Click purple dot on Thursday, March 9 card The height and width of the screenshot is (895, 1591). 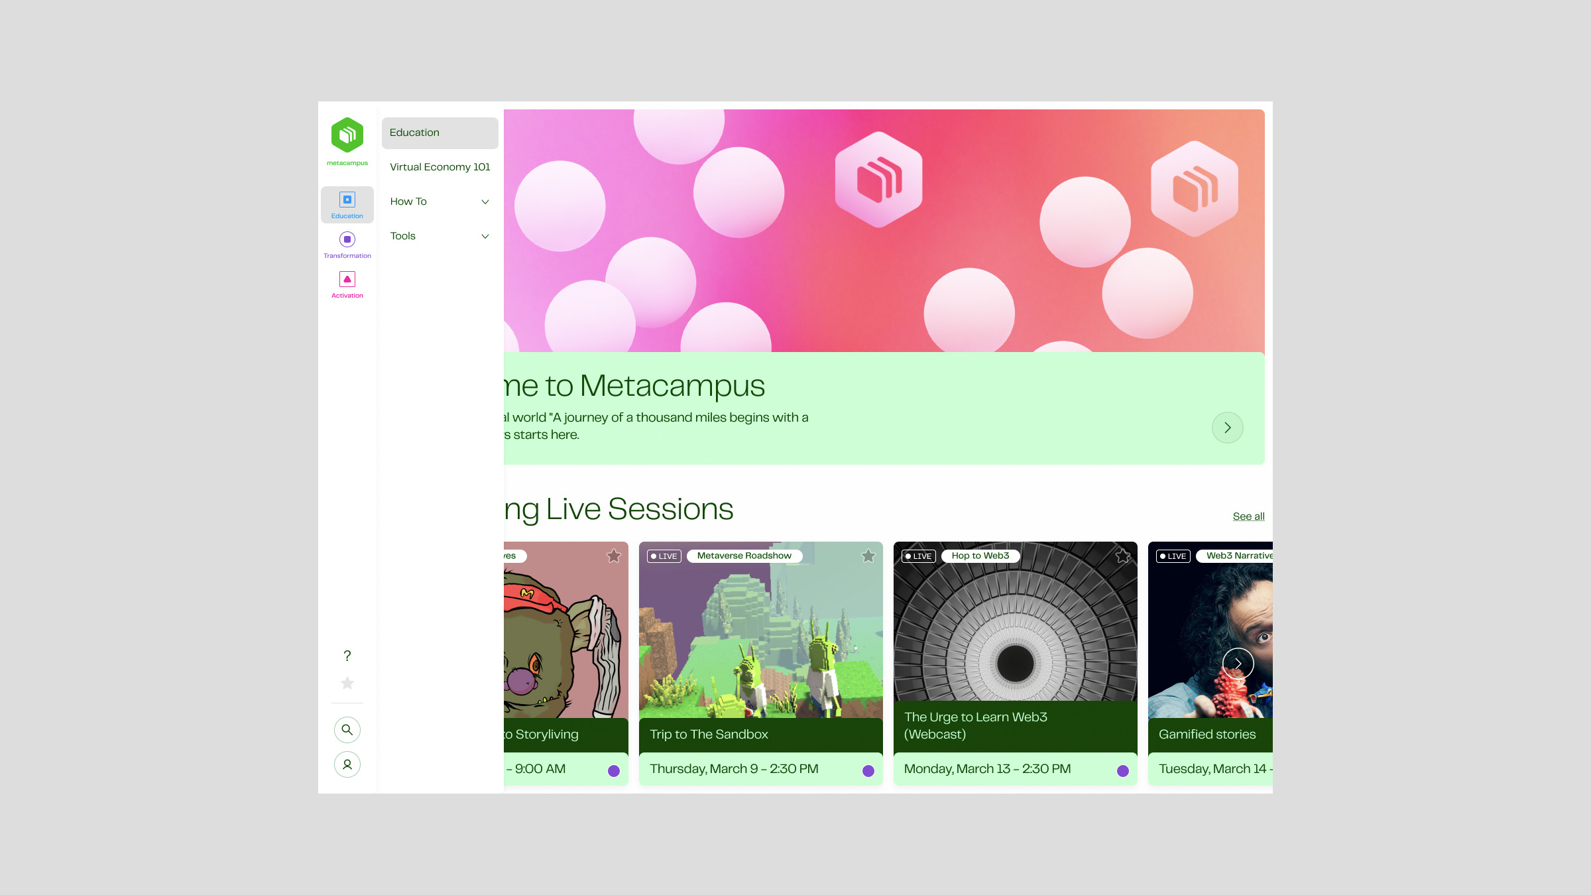click(868, 771)
